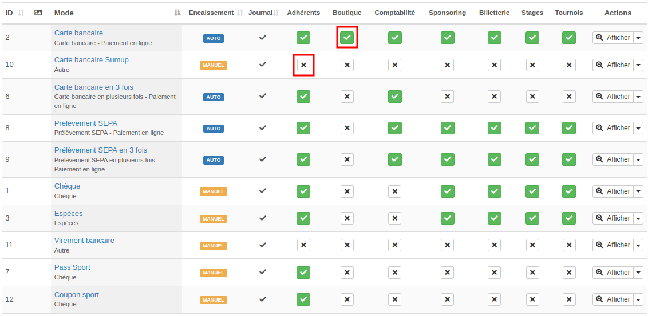The image size is (648, 316).
Task: Toggle Sponsoring for Espèces
Action: point(447,218)
